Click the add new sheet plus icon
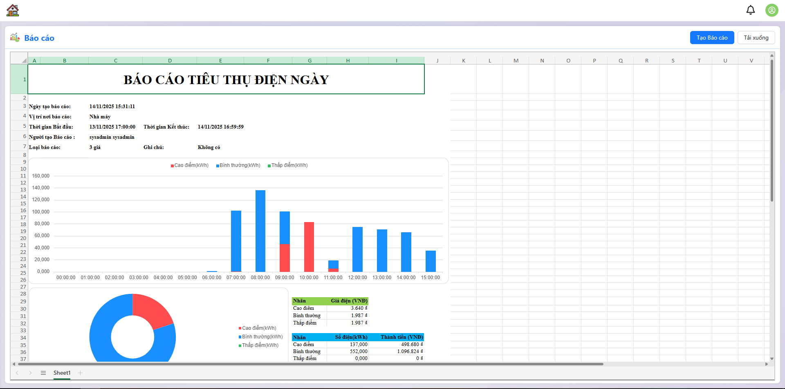 click(x=81, y=373)
